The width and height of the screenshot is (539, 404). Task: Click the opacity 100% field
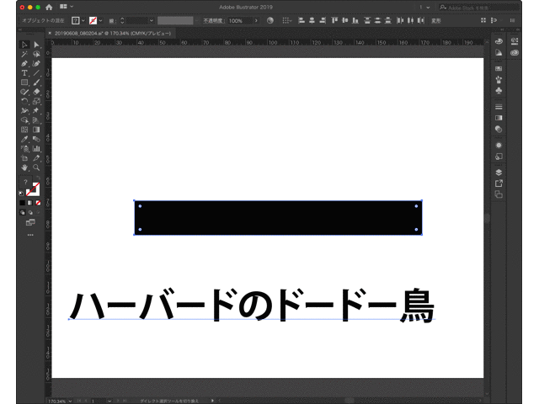tap(240, 20)
